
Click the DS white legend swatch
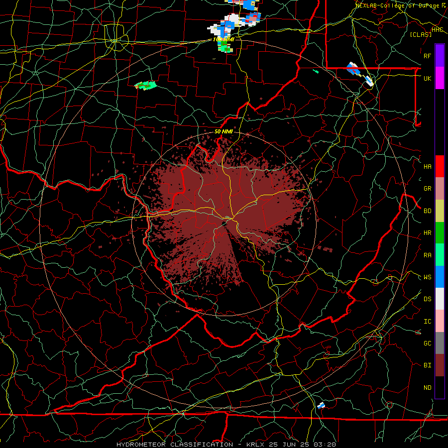tap(440, 299)
